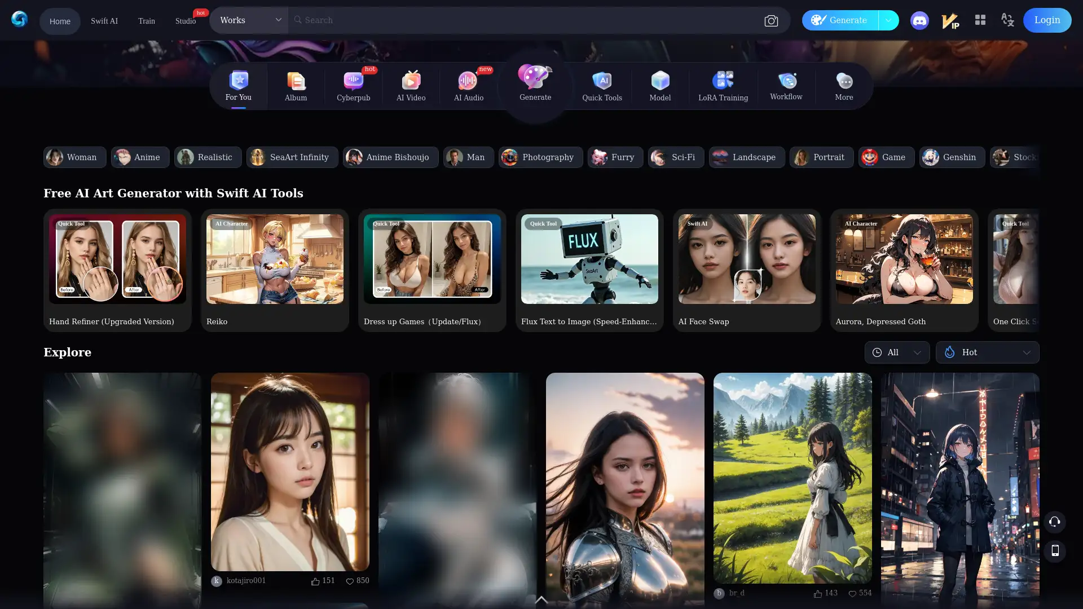The width and height of the screenshot is (1083, 609).
Task: Click the Cyberpub hot section button
Action: point(353,85)
